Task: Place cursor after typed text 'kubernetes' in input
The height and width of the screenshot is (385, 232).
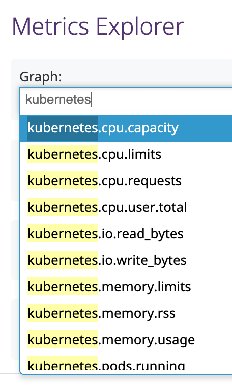Action: pos(91,100)
